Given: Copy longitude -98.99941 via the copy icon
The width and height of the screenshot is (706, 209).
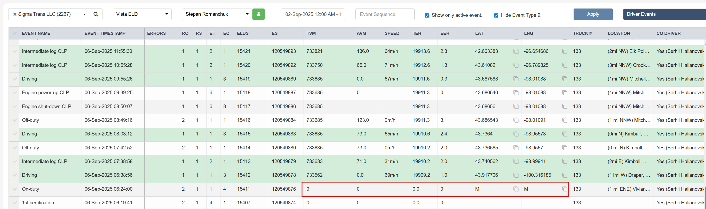Looking at the screenshot, I should 565,162.
